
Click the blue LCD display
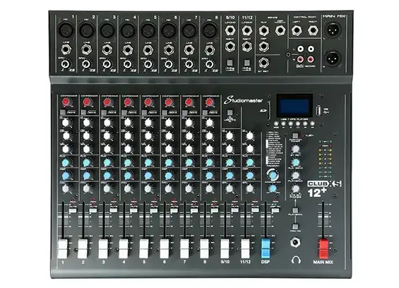click(294, 106)
